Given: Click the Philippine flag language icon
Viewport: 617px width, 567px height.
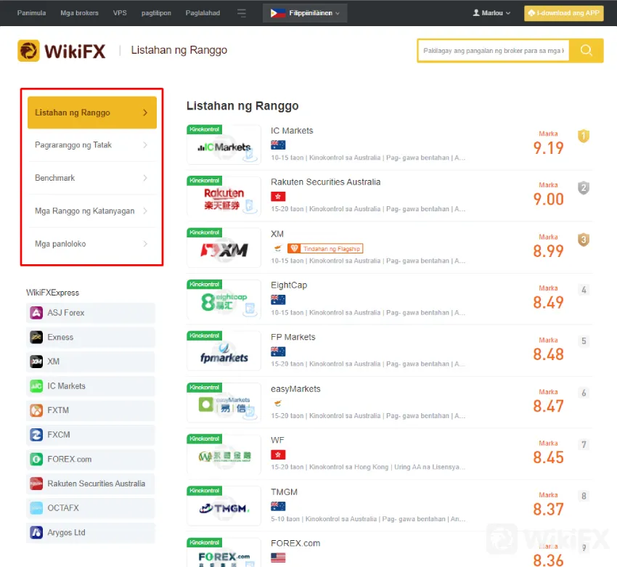Looking at the screenshot, I should [278, 13].
